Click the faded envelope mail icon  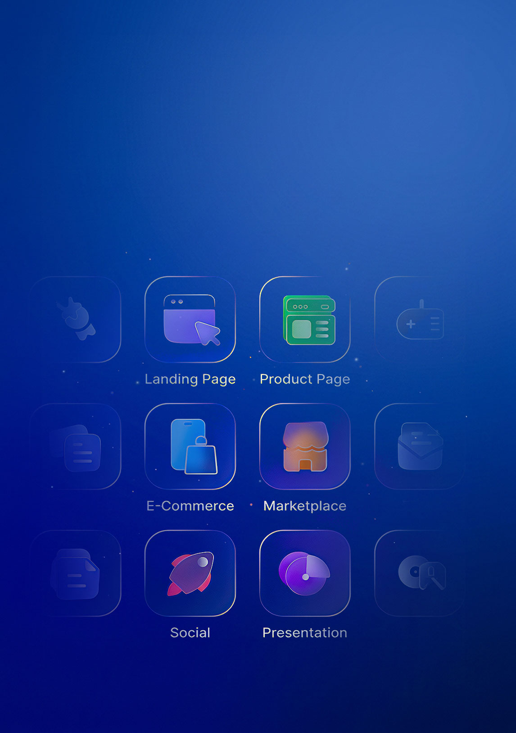point(420,446)
